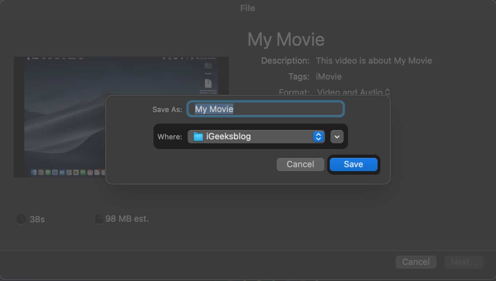This screenshot has width=496, height=281.
Task: Click the blue up-down stepper arrows on Where
Action: pyautogui.click(x=319, y=137)
